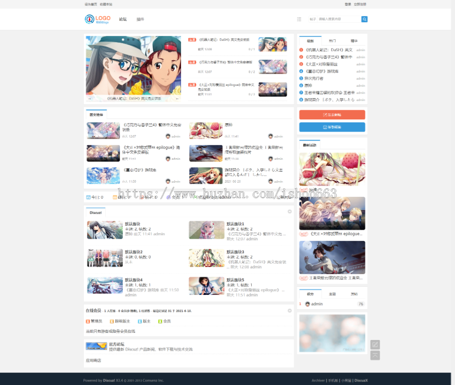Click the 收藏本站 link at top
The image size is (455, 385).
[106, 5]
